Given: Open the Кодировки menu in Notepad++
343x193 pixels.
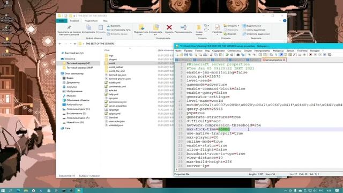Looking at the screenshot, I should [x=218, y=50].
